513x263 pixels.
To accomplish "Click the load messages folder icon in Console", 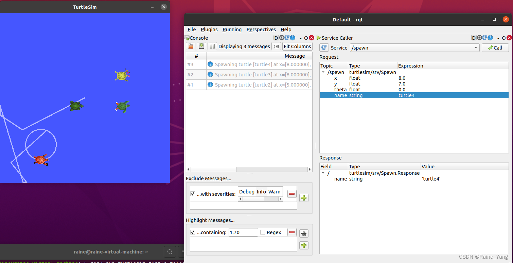I will click(191, 46).
